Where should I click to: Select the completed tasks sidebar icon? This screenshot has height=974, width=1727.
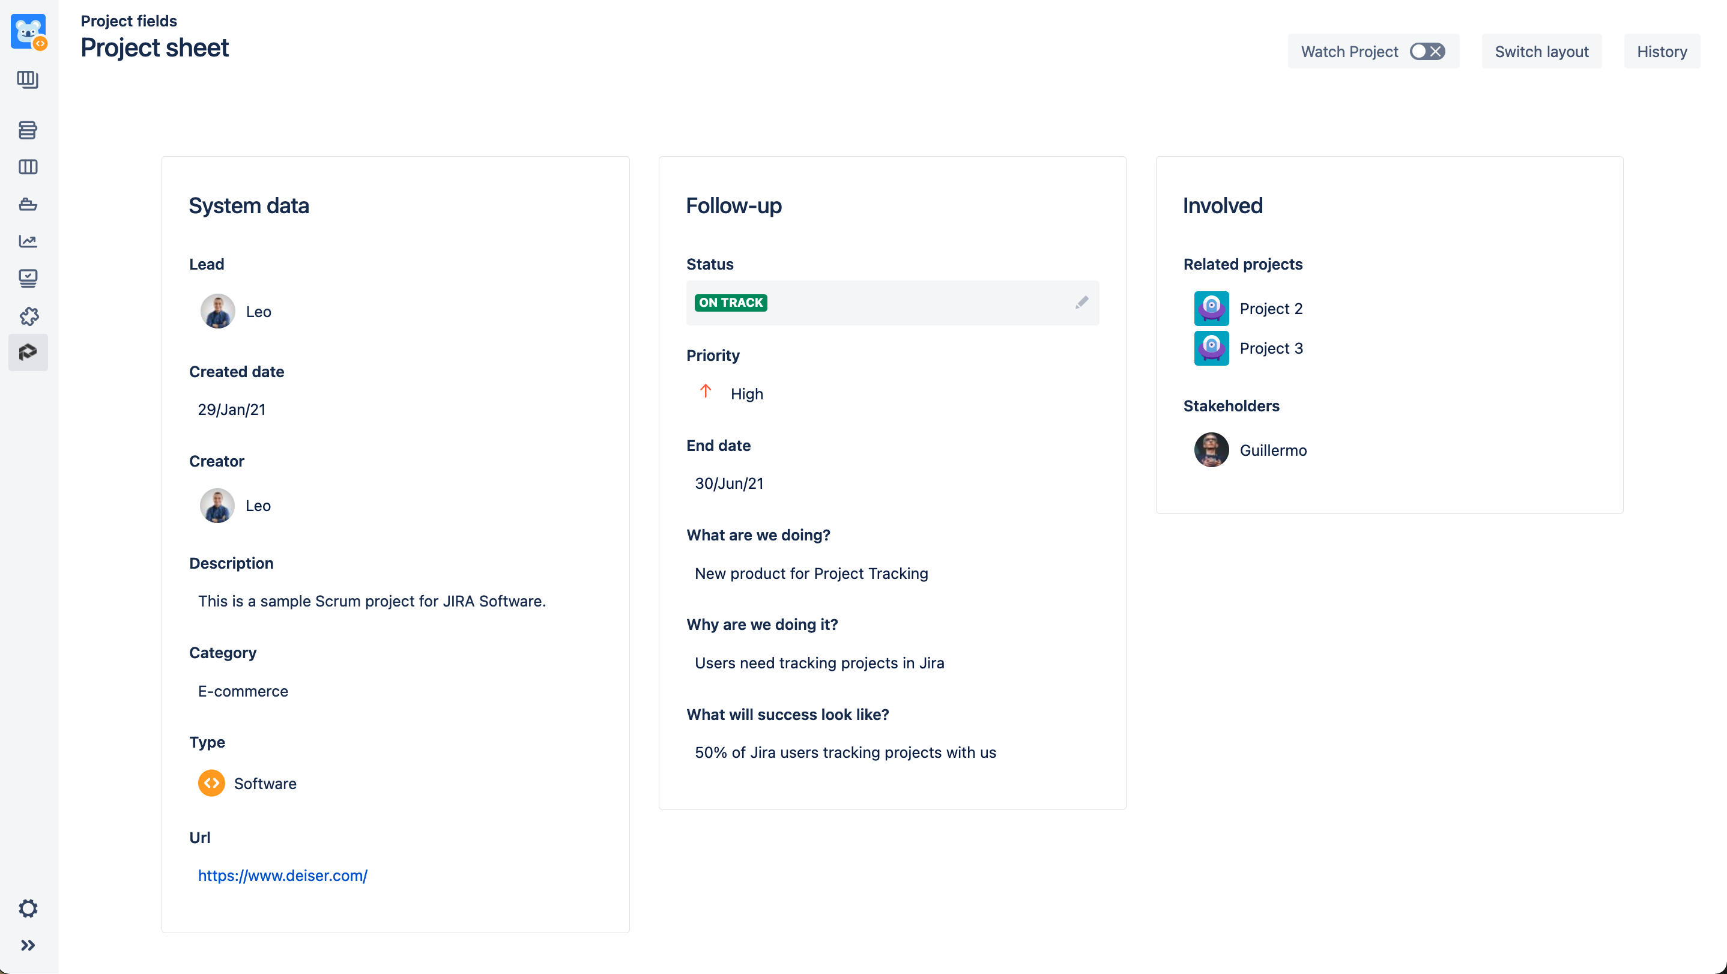28,277
